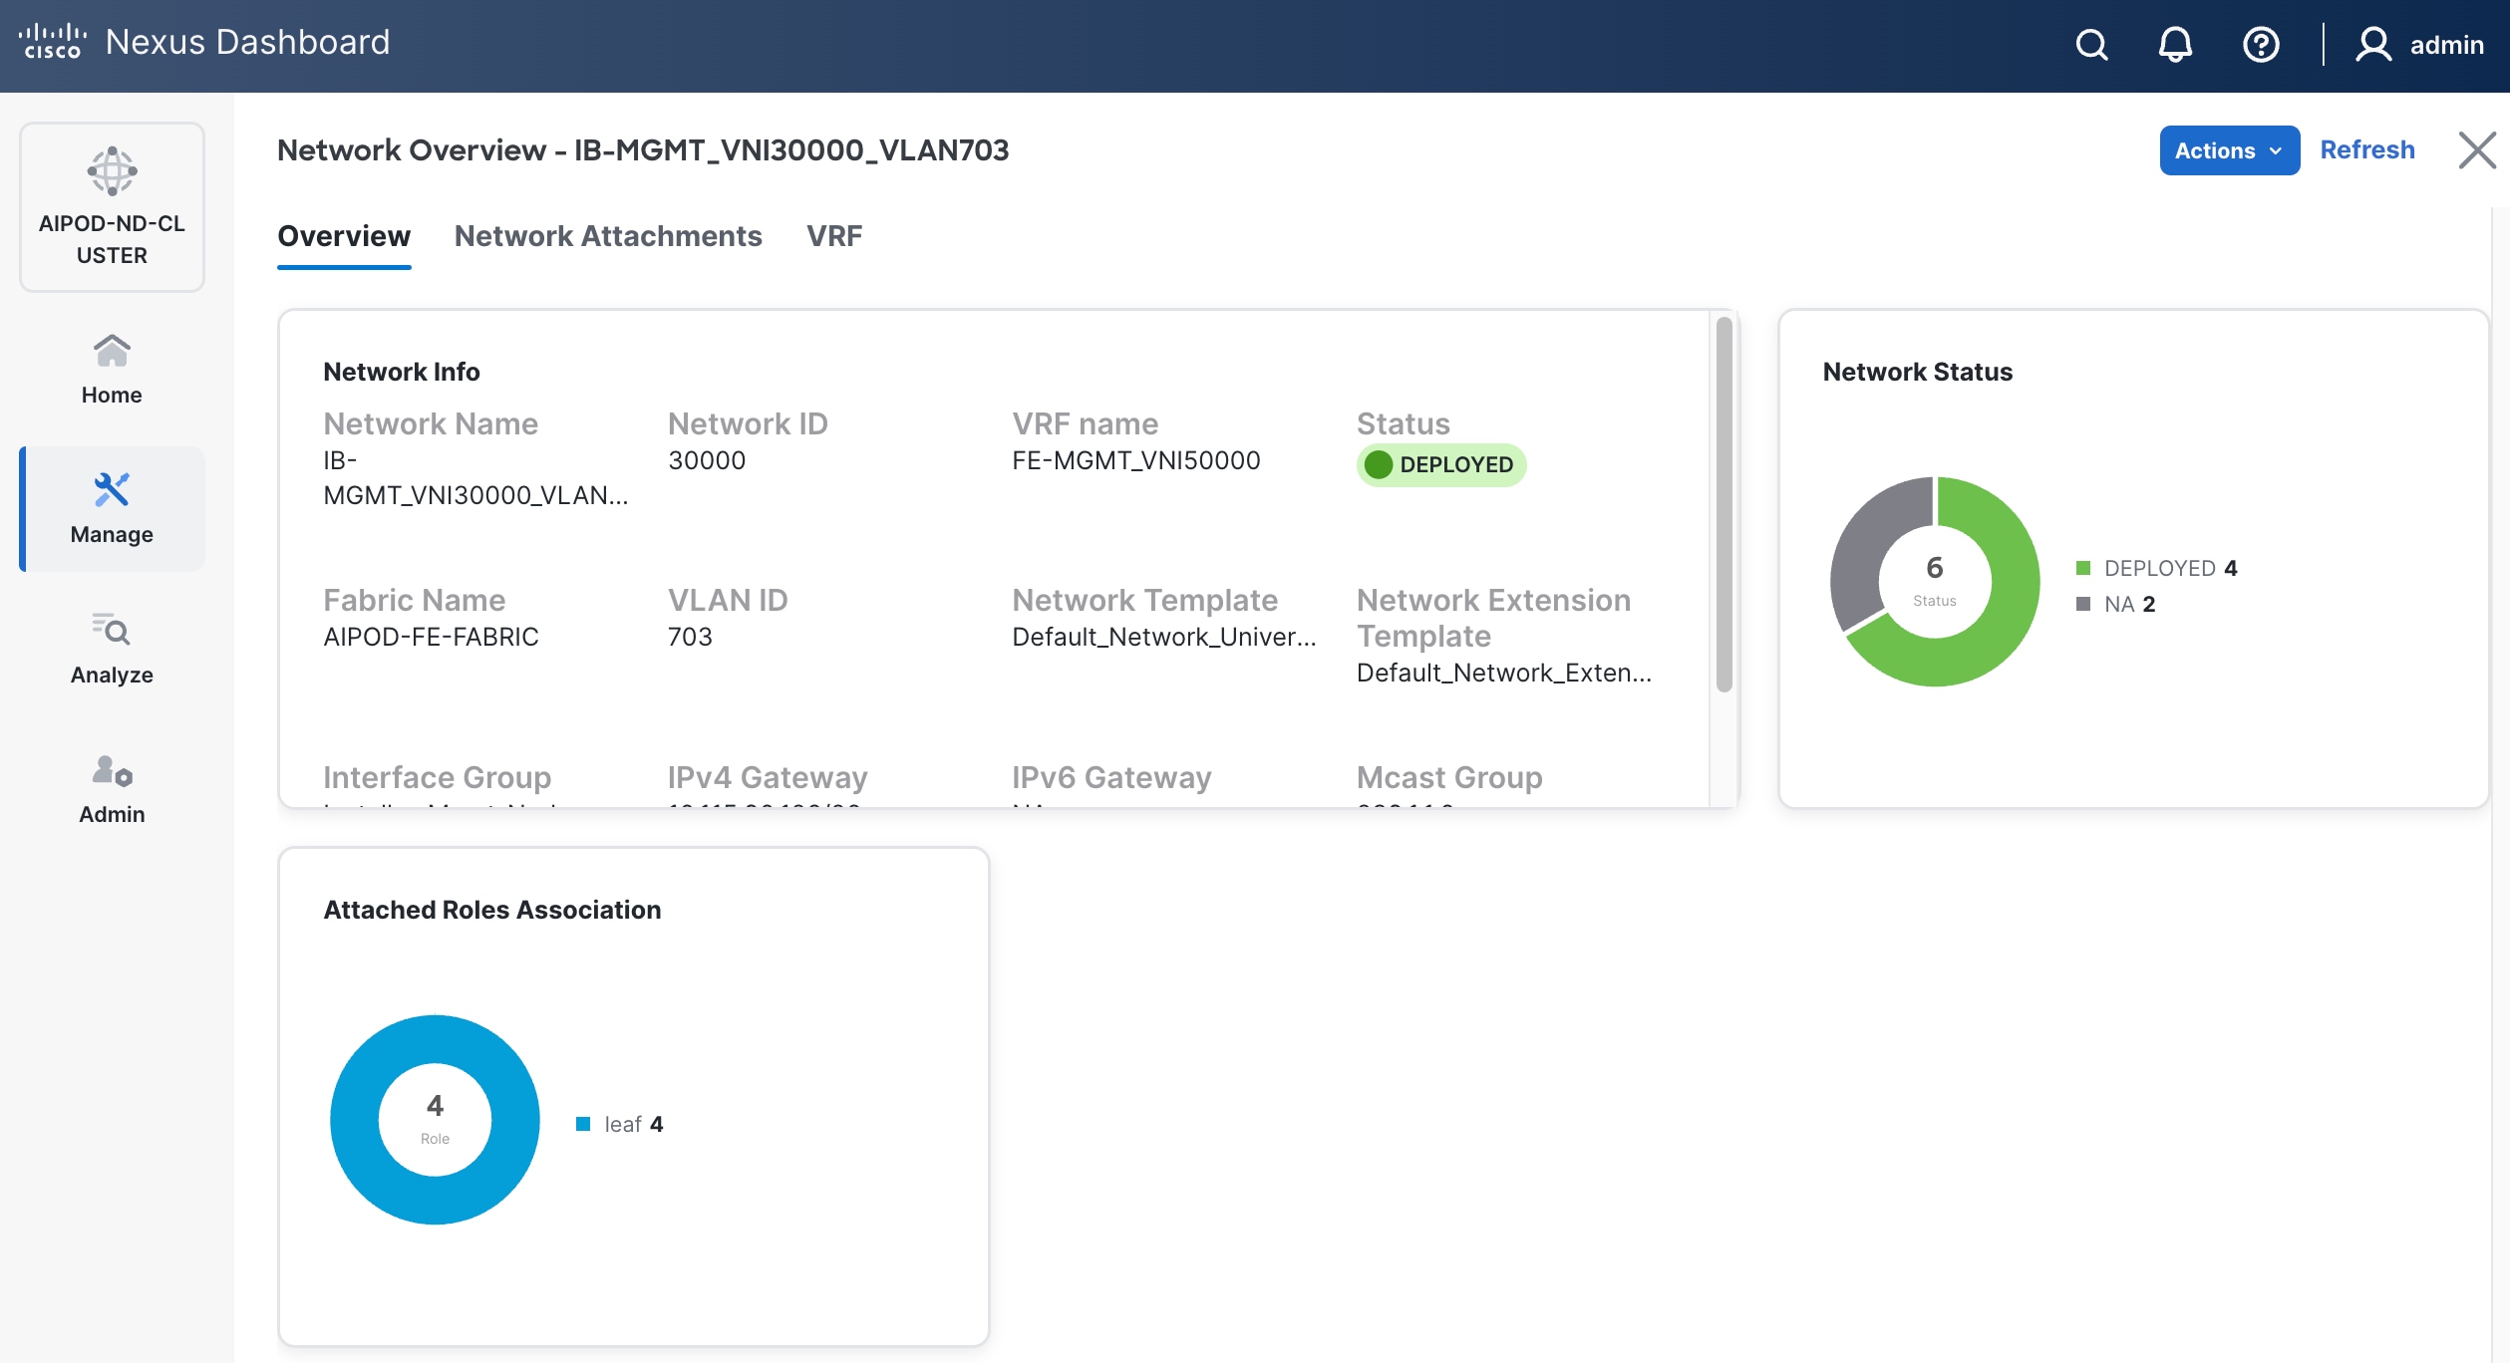Close the Network Overview panel
This screenshot has width=2510, height=1363.
point(2476,150)
